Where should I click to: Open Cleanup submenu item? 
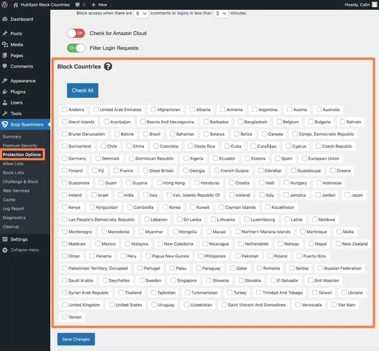click(x=11, y=226)
